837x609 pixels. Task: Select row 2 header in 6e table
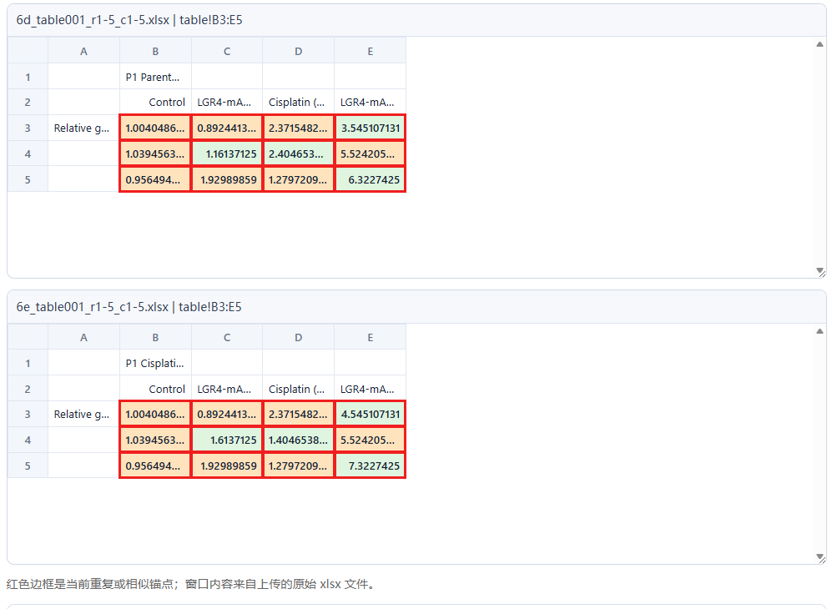(28, 389)
